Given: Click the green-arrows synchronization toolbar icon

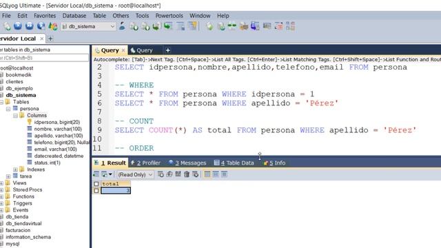Looking at the screenshot, I should [x=232, y=26].
